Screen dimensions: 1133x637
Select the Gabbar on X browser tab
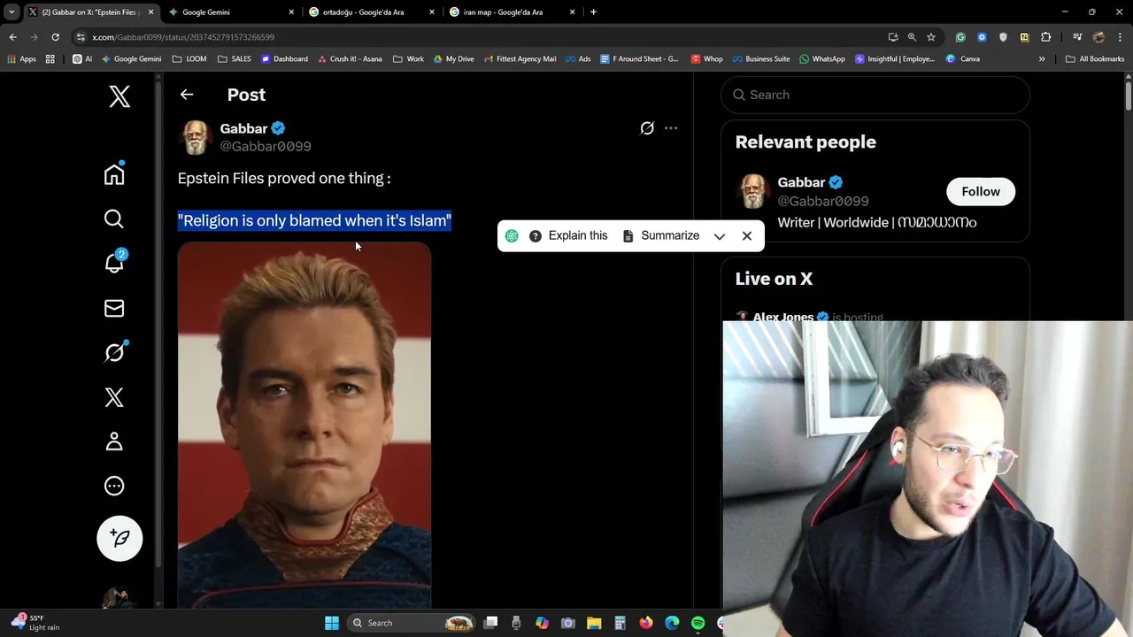pos(89,12)
